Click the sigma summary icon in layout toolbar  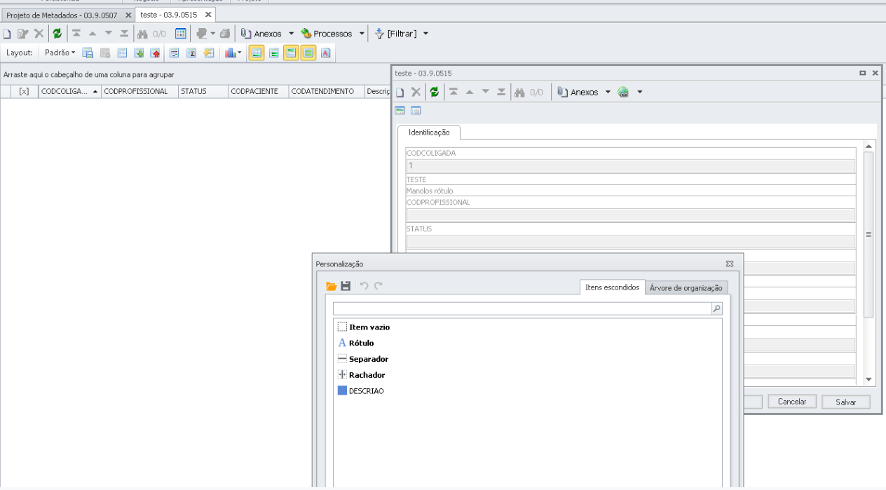pos(191,53)
